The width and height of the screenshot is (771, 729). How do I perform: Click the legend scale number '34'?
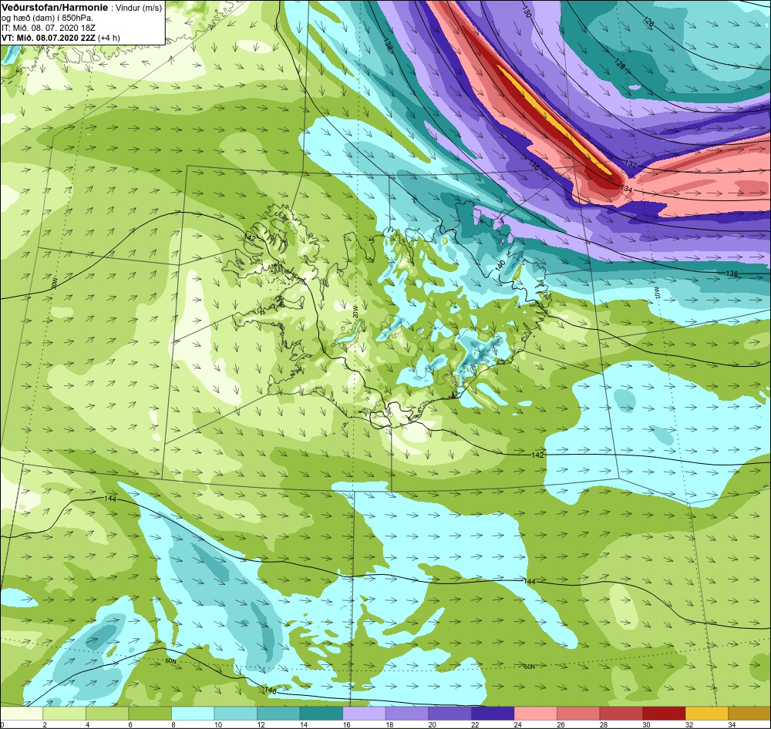coord(732,724)
